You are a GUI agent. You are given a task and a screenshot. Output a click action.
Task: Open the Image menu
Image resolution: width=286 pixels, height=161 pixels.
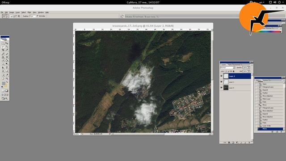12,13
